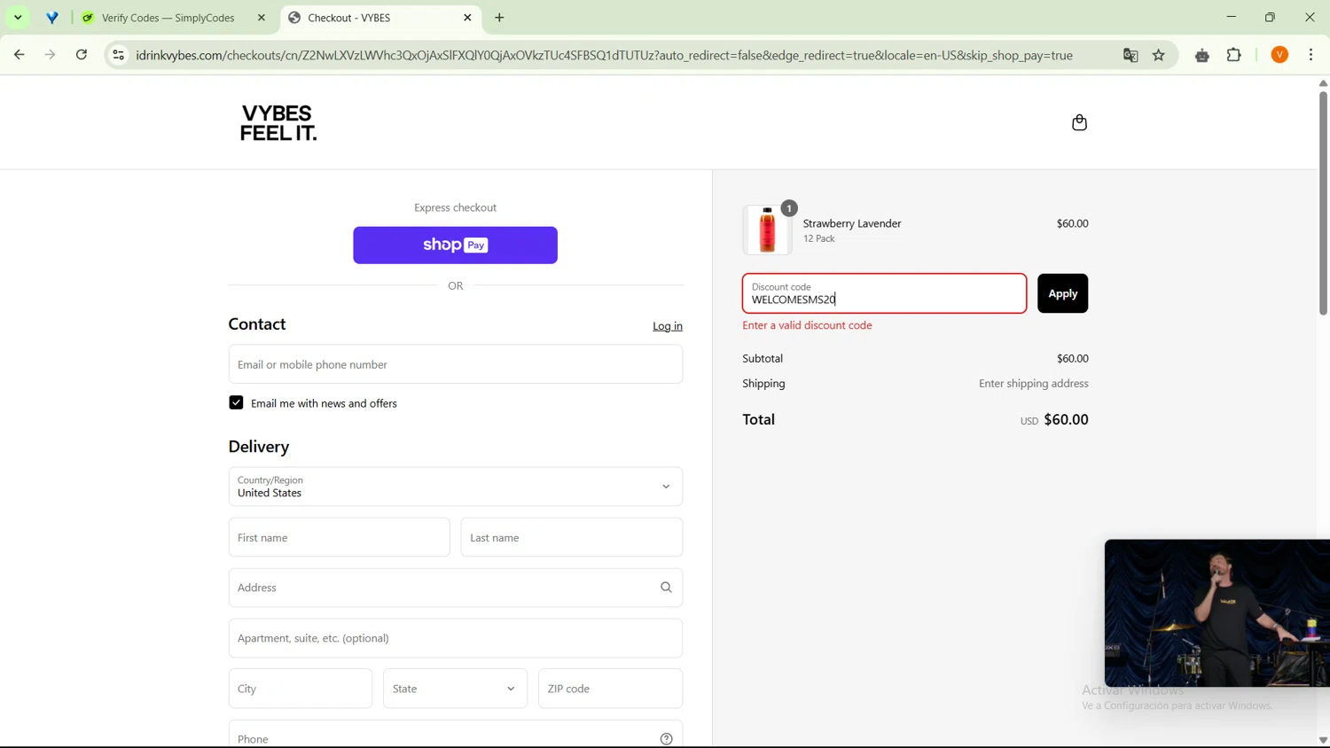1330x748 pixels.
Task: Apply the discount code
Action: pos(1062,293)
